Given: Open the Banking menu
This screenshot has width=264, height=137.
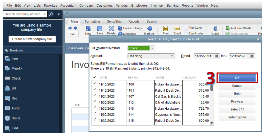Looking at the screenshot, I should (173, 6).
